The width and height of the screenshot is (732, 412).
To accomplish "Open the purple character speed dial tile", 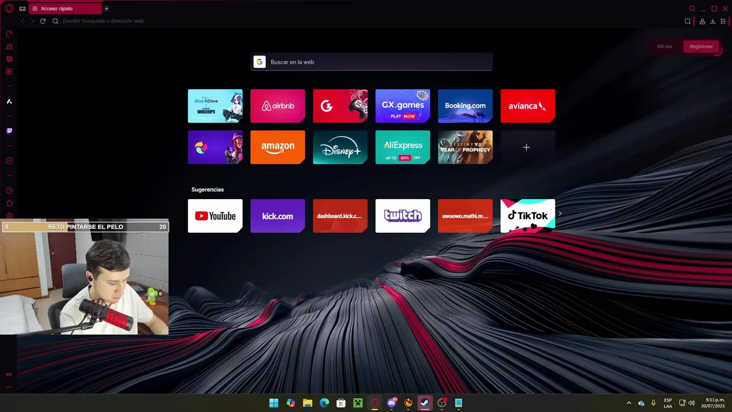I will pos(215,147).
